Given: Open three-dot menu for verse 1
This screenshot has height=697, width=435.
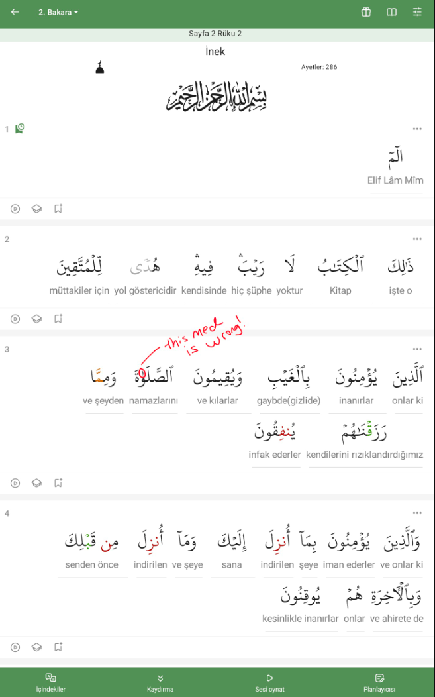Looking at the screenshot, I should click(x=416, y=129).
